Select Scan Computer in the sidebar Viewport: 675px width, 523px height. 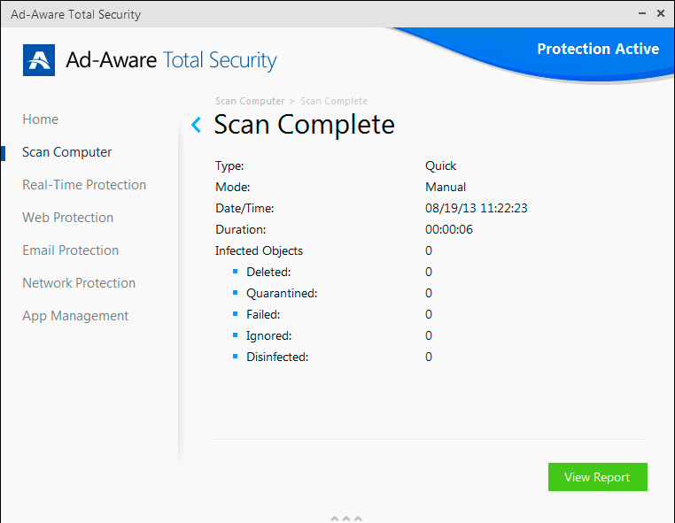point(67,152)
